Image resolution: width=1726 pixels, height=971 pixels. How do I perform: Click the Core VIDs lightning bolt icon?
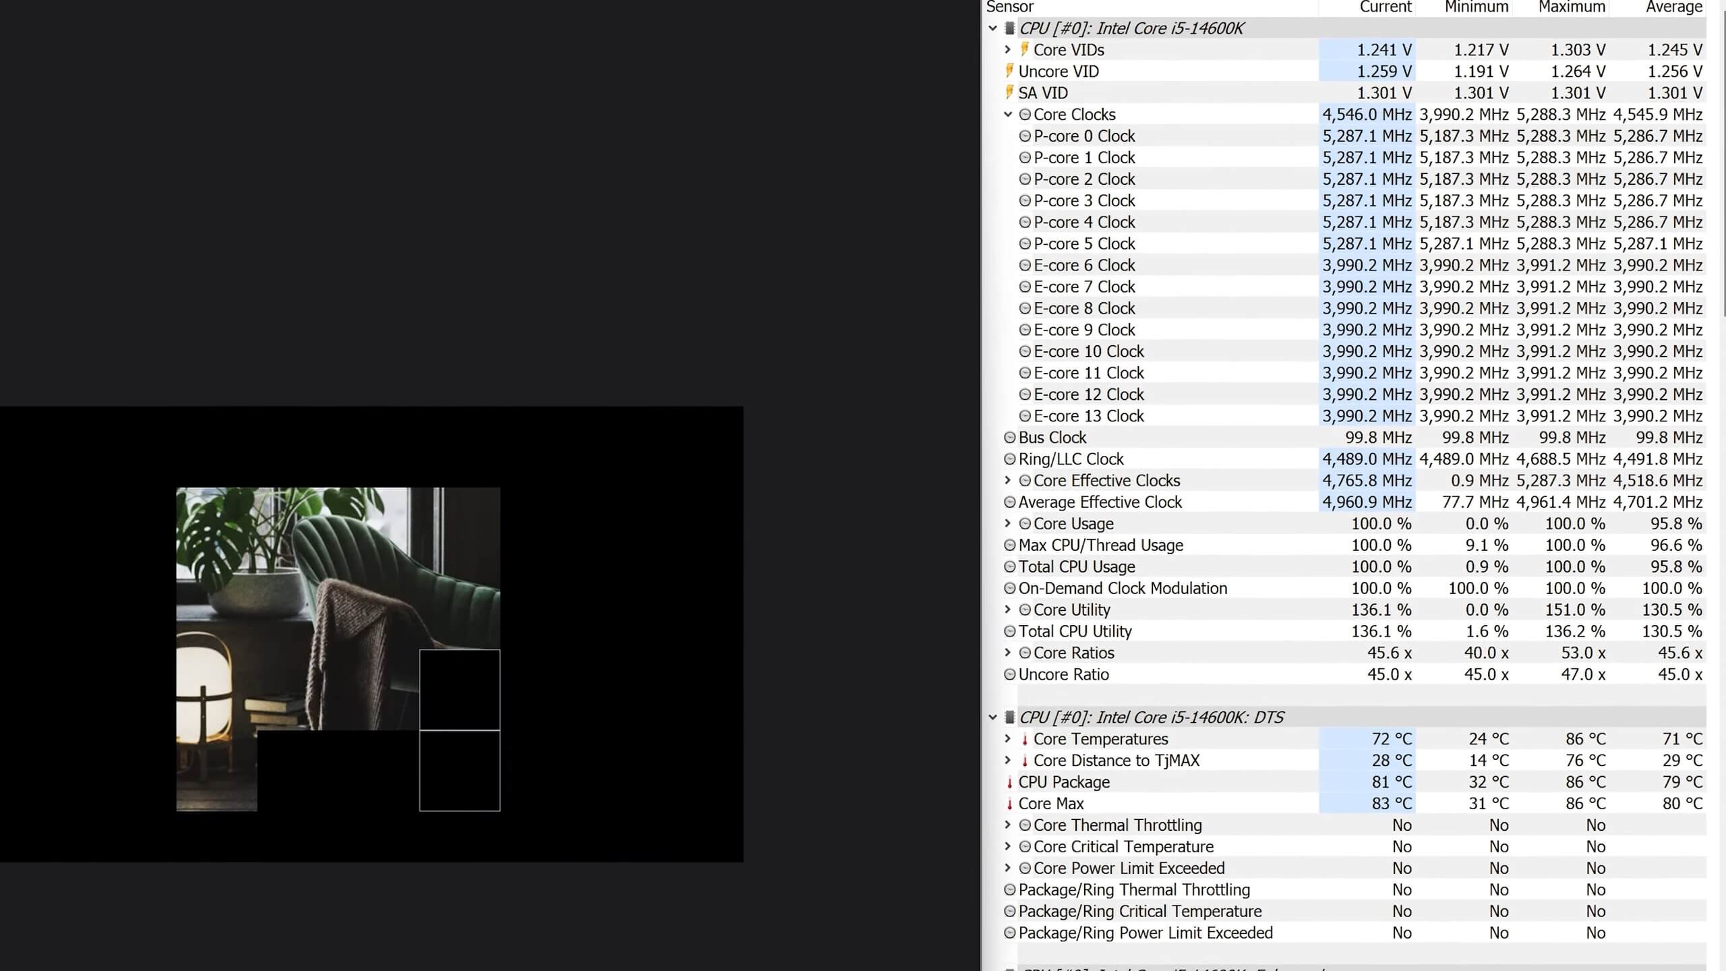(x=1024, y=49)
